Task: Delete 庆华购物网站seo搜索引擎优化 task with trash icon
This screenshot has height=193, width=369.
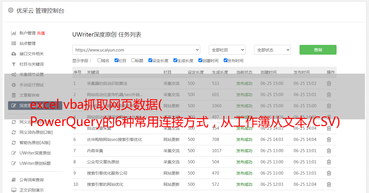Action: click(x=329, y=140)
